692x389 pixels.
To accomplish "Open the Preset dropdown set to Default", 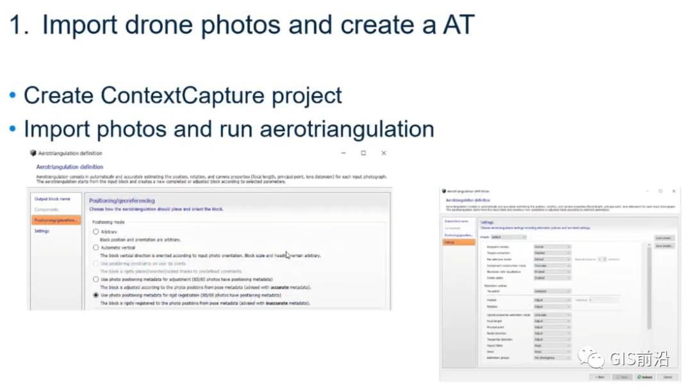I will click(x=509, y=237).
